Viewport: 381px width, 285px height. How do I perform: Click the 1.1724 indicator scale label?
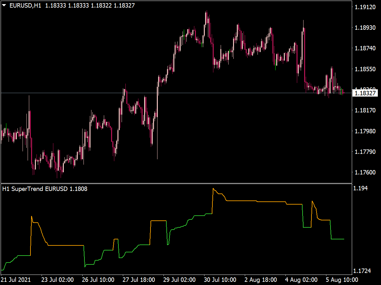(x=362, y=271)
